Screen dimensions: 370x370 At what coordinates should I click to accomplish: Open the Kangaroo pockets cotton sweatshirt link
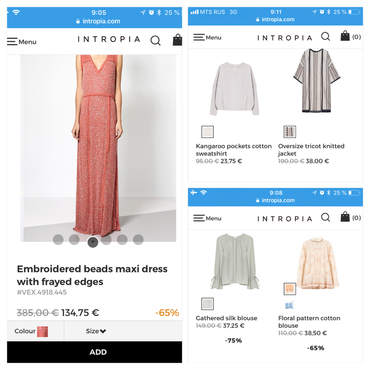point(234,149)
